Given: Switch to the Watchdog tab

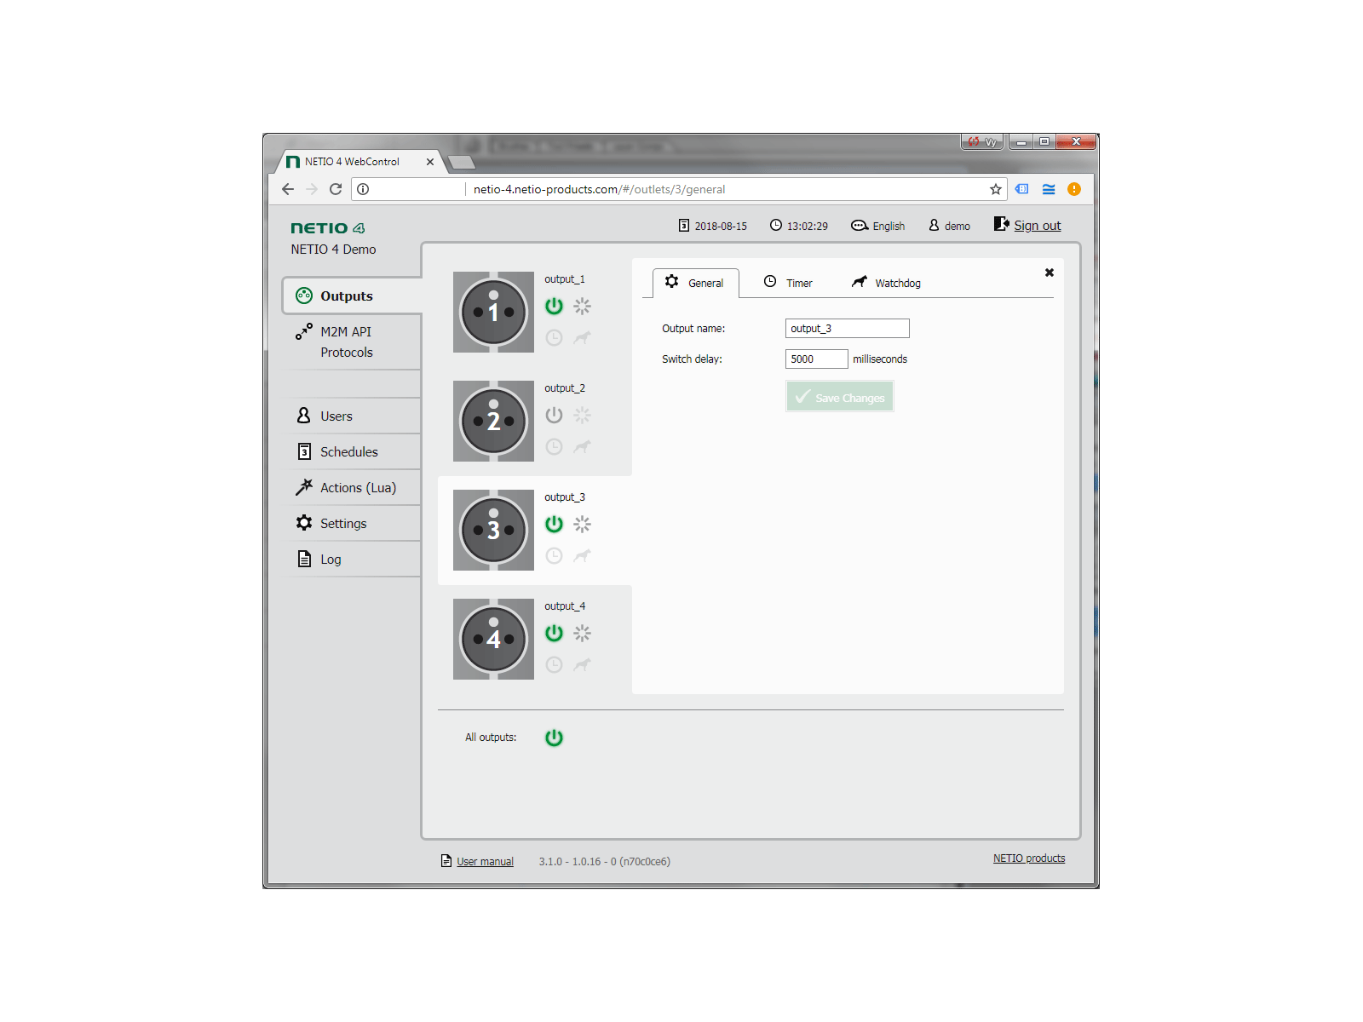Looking at the screenshot, I should coord(886,283).
